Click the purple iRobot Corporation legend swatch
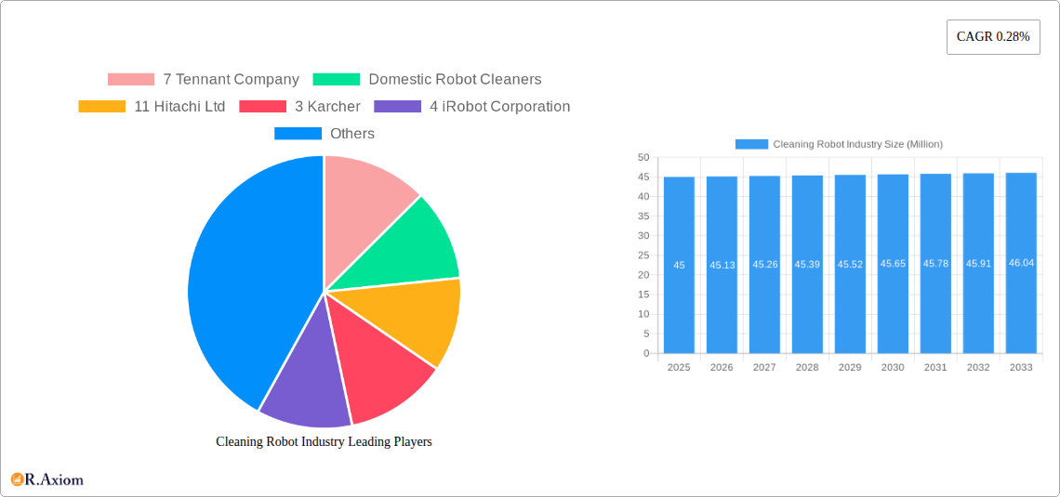The width and height of the screenshot is (1060, 497). [x=398, y=106]
